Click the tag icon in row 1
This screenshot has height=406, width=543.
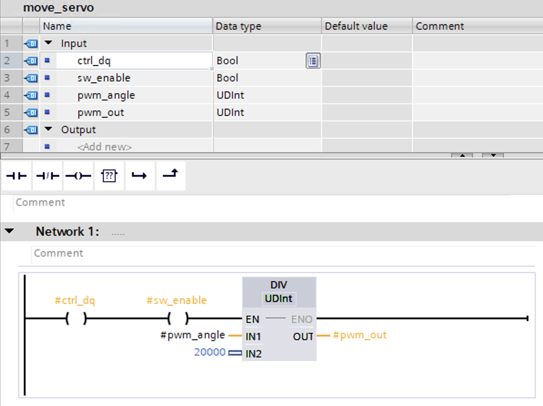pos(30,44)
